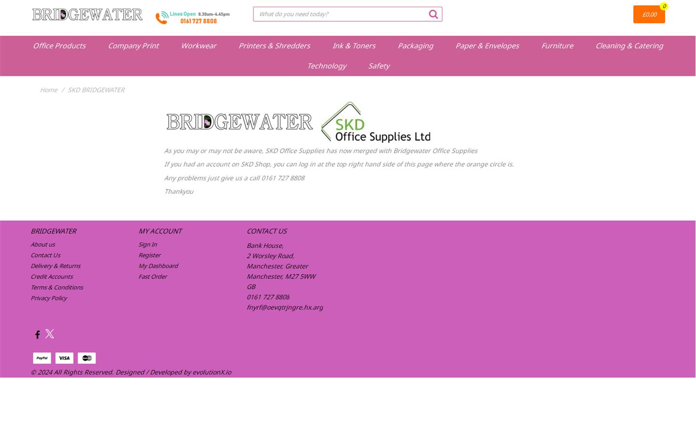Open the shopping basket showing £0.00
This screenshot has height=435, width=696.
coord(650,14)
